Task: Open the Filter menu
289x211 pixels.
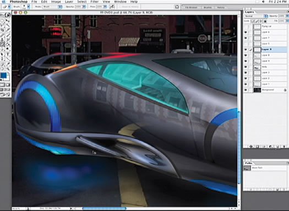Action: coord(94,2)
